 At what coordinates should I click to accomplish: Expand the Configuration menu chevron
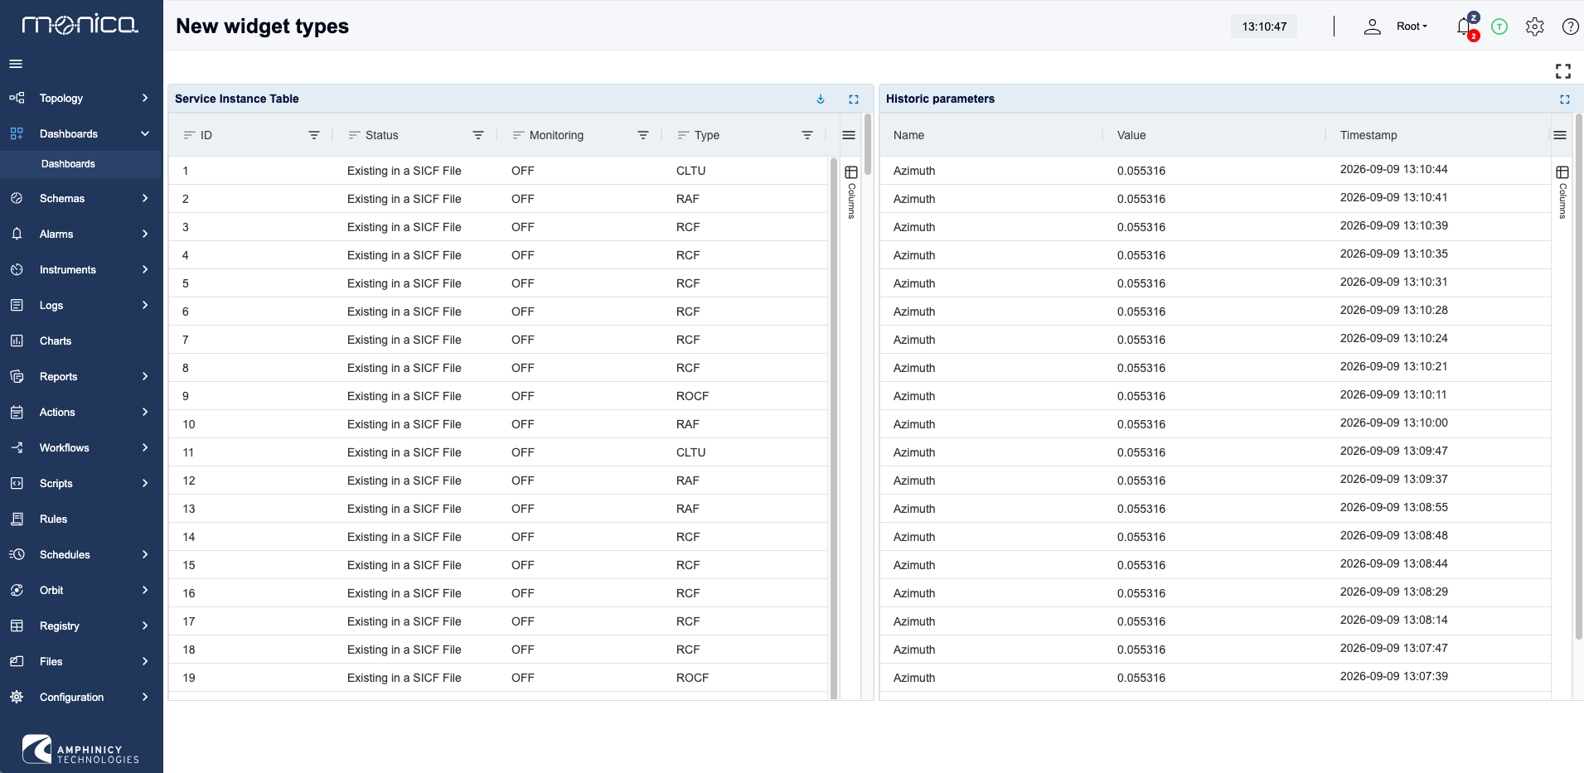[145, 697]
